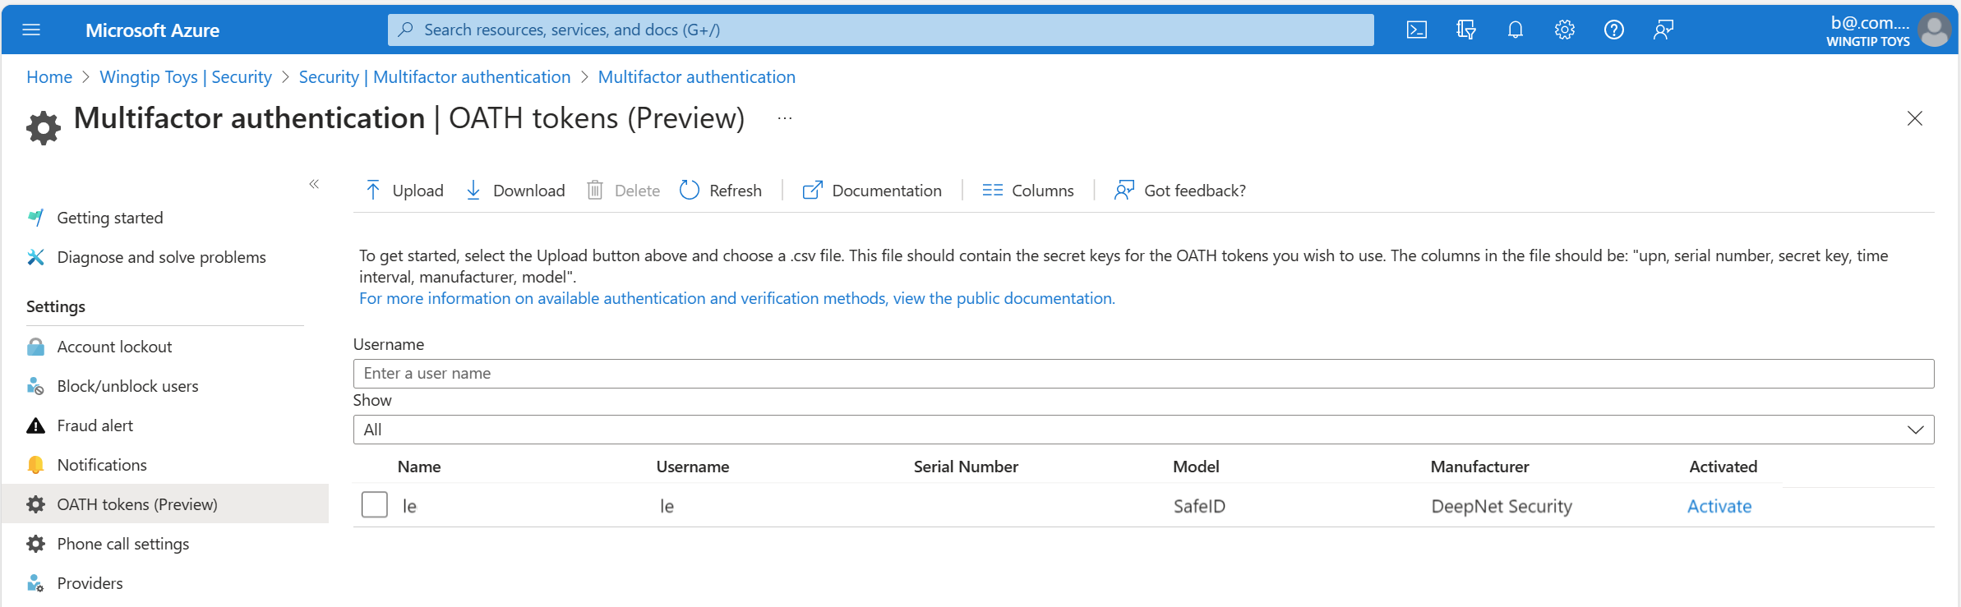
Task: Open the public documentation link
Action: coord(736,298)
